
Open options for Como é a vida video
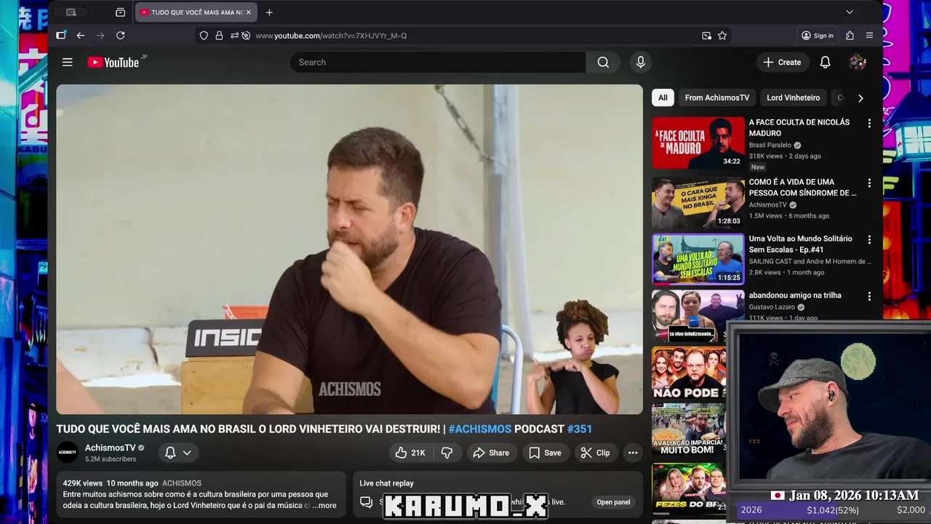[x=868, y=183]
